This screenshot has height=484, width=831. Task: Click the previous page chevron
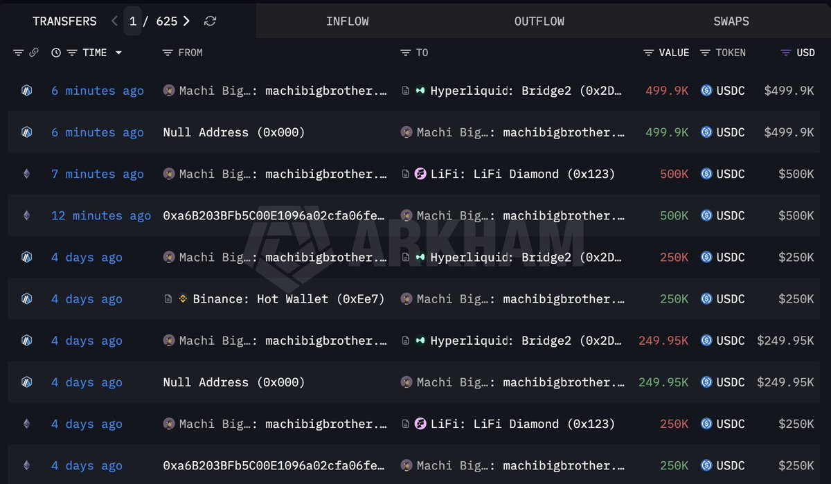[114, 21]
